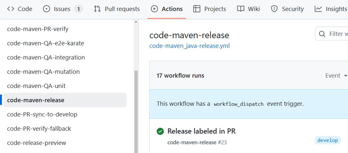Click the Security shield icon
Viewport: 348px width, 153px height.
(275, 9)
